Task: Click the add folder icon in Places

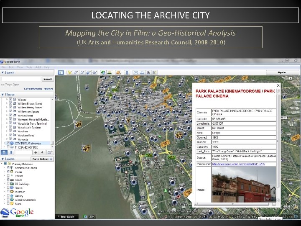Action: 50,152
